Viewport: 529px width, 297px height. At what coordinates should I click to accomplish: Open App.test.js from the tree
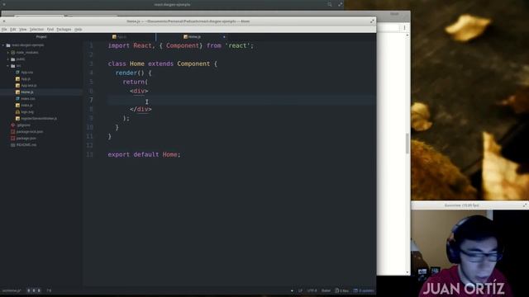(x=29, y=86)
